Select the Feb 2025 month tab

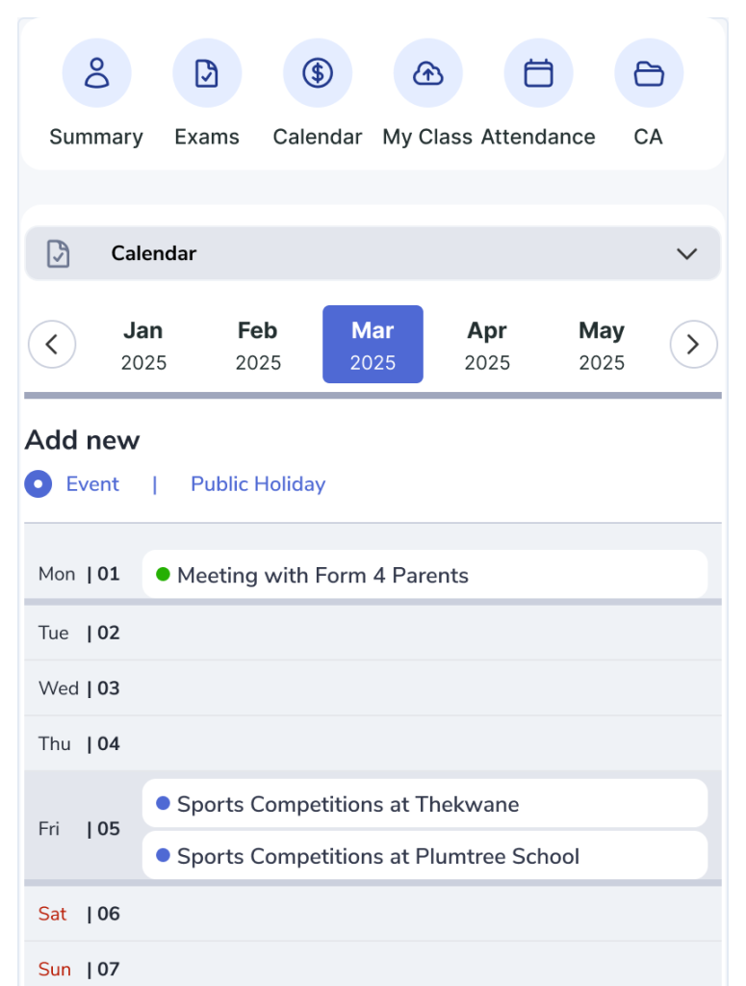[258, 345]
